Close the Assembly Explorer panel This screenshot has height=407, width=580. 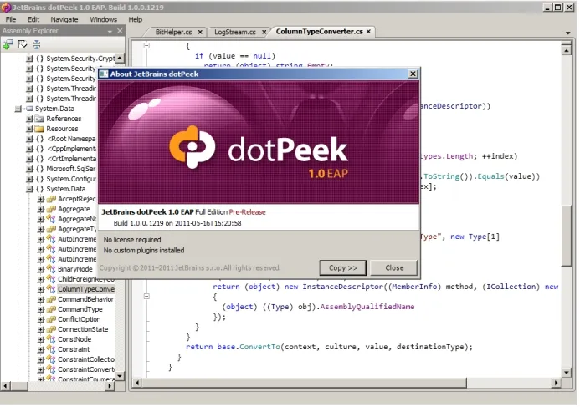click(120, 31)
